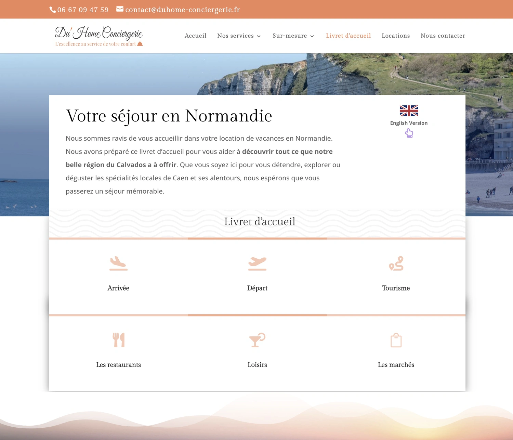Open the Locations page
The height and width of the screenshot is (440, 513).
click(396, 36)
